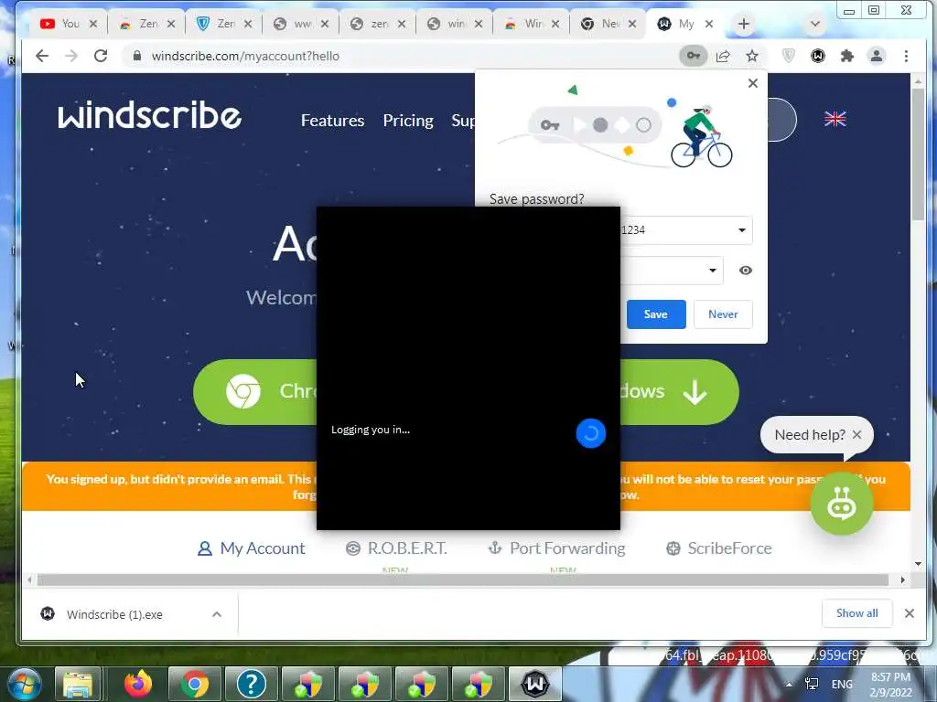The image size is (937, 702).
Task: Click the address bar URL
Action: (x=245, y=56)
